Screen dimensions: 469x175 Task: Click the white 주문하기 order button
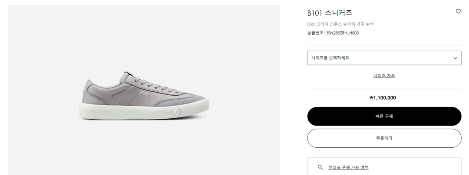[384, 138]
